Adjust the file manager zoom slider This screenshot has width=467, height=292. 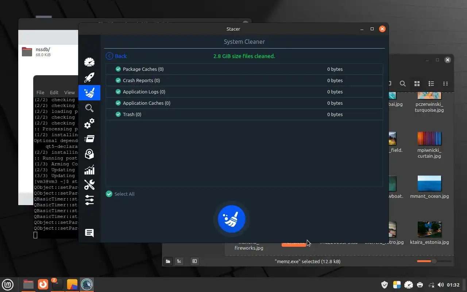point(434,261)
